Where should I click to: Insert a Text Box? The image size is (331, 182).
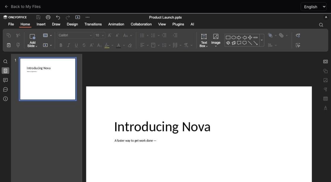click(x=204, y=41)
